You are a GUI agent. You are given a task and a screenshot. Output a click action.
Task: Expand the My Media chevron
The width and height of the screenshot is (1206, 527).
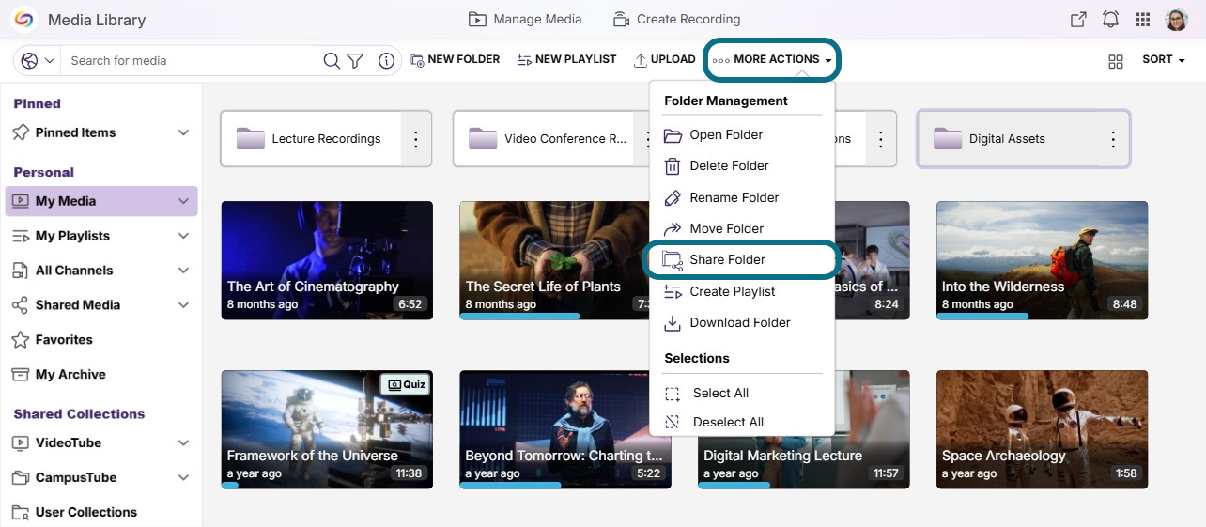point(183,201)
